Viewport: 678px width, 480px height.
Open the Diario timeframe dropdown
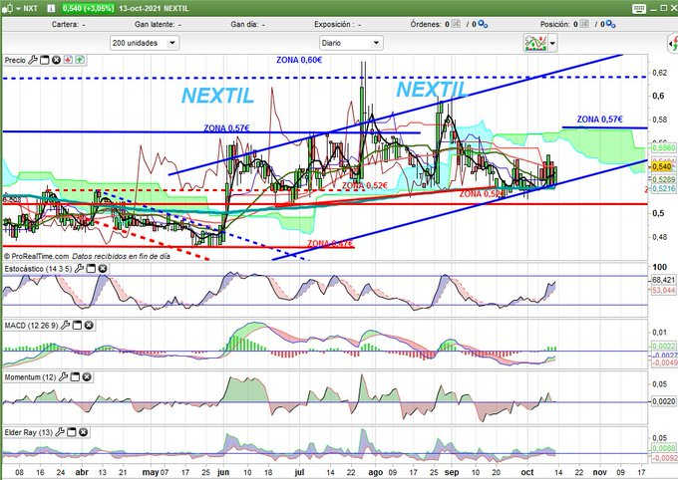[351, 43]
